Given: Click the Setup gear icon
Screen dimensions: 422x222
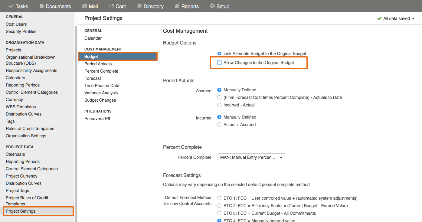Looking at the screenshot, I should pyautogui.click(x=212, y=6).
